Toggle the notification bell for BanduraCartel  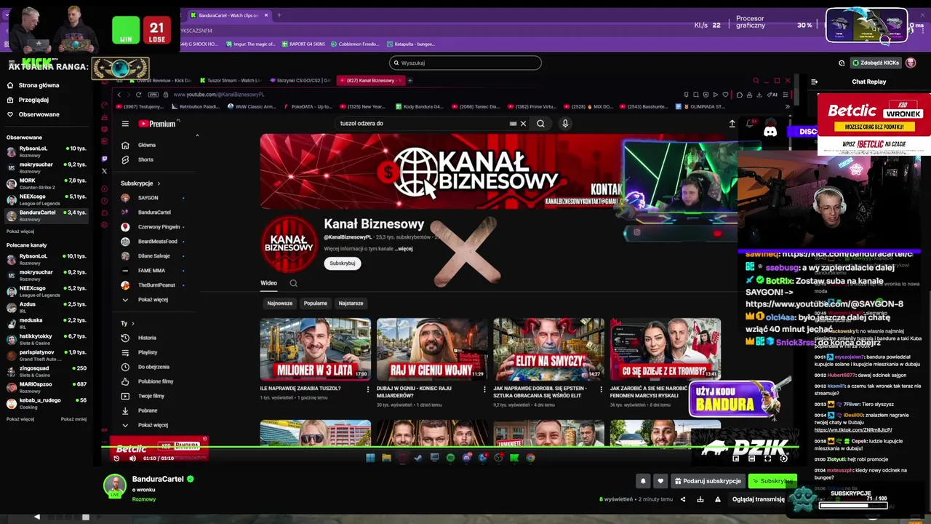(643, 481)
